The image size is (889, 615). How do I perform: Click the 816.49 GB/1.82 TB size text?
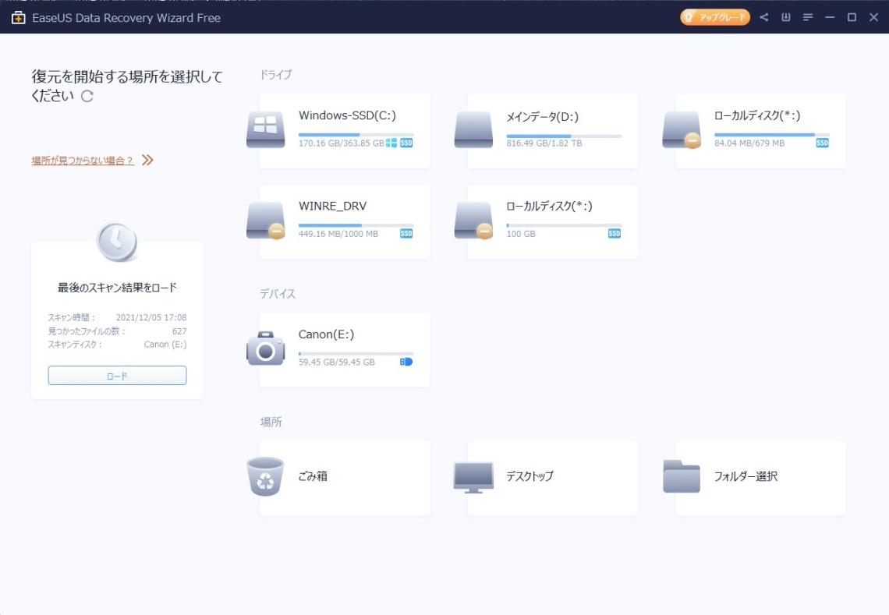pos(544,143)
